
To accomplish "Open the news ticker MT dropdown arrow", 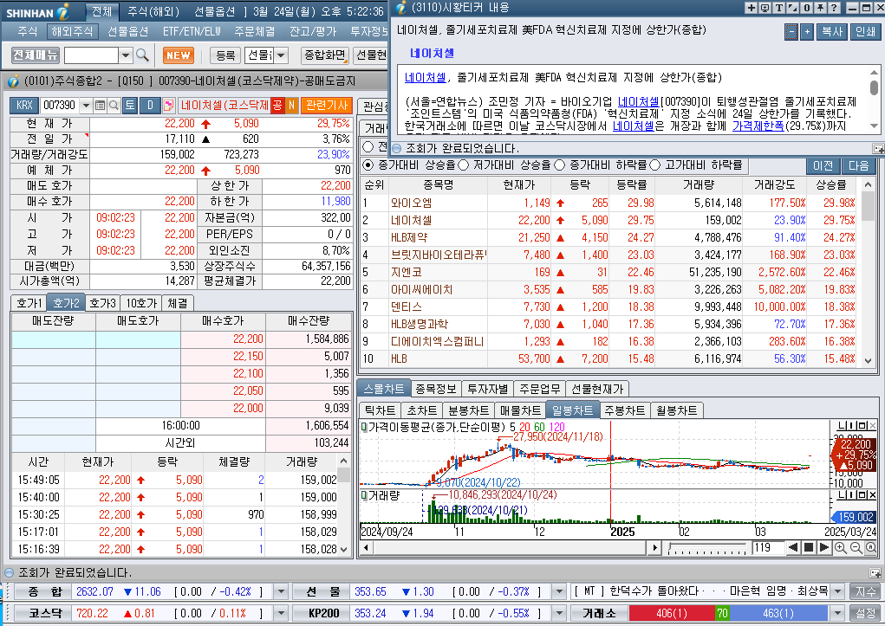I will 838,591.
